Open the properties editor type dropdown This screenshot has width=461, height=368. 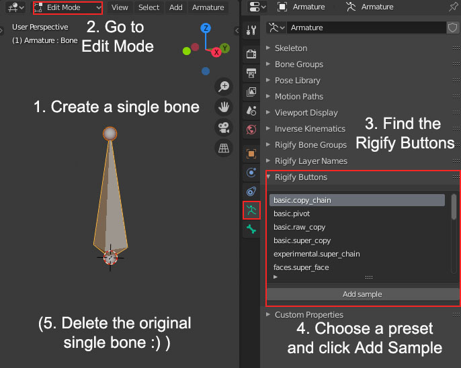click(x=257, y=7)
